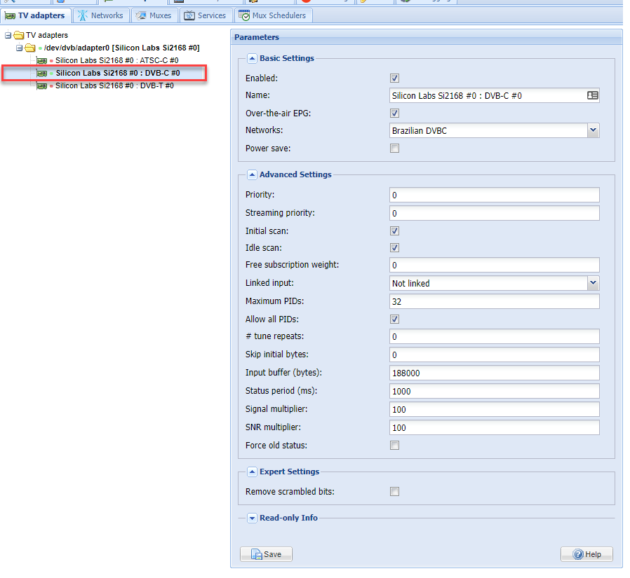Image resolution: width=630 pixels, height=578 pixels.
Task: Uncheck the Enabled checkbox
Action: point(394,78)
